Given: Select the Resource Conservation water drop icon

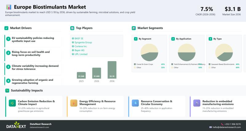Looking at the screenshot, I should 135,103.
